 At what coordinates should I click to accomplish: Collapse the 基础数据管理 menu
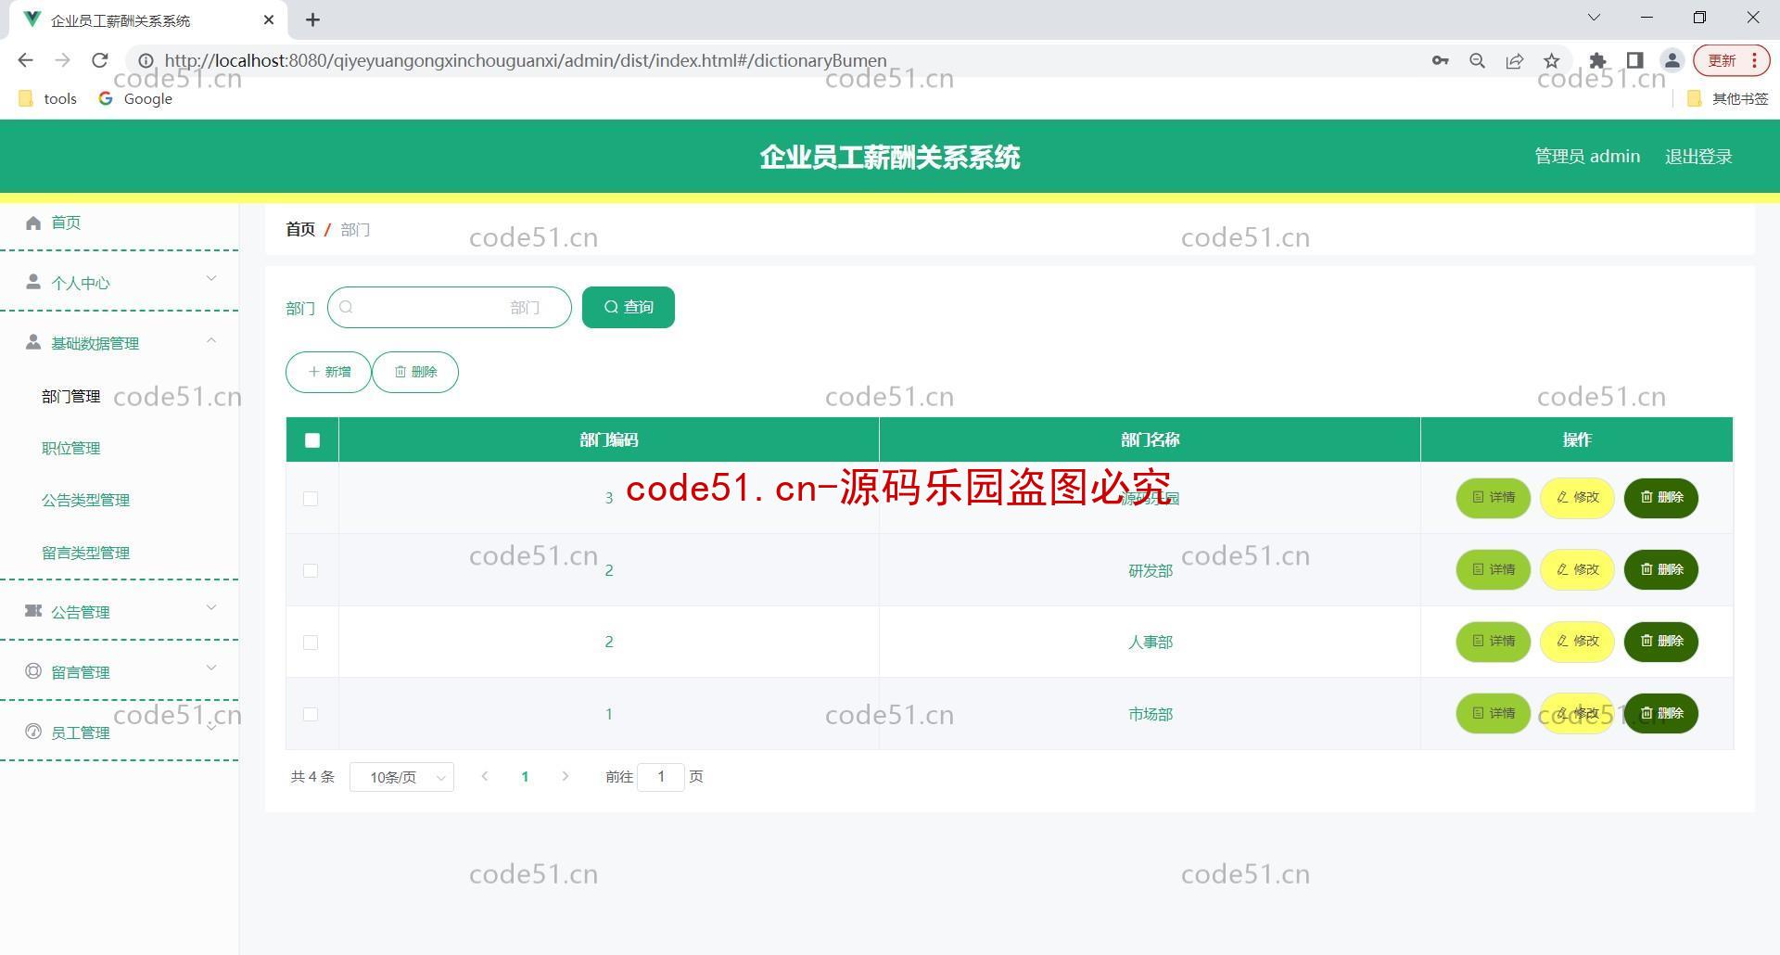click(x=211, y=340)
